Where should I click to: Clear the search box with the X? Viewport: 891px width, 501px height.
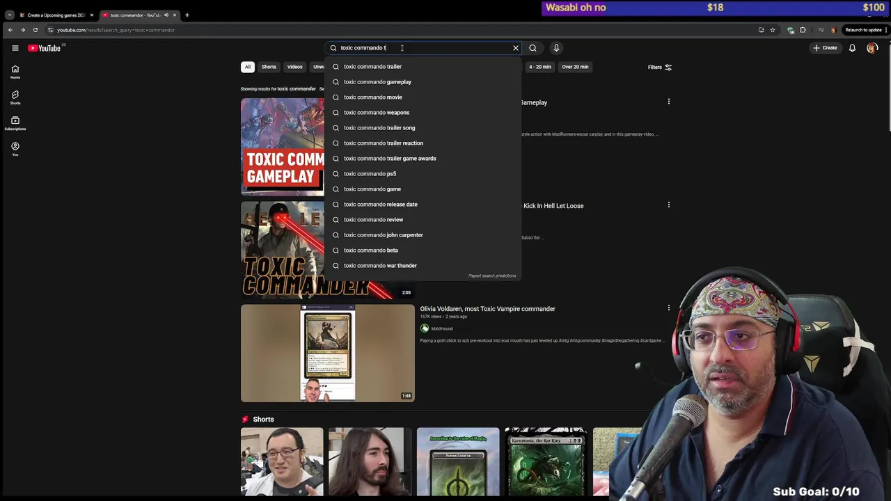coord(516,48)
